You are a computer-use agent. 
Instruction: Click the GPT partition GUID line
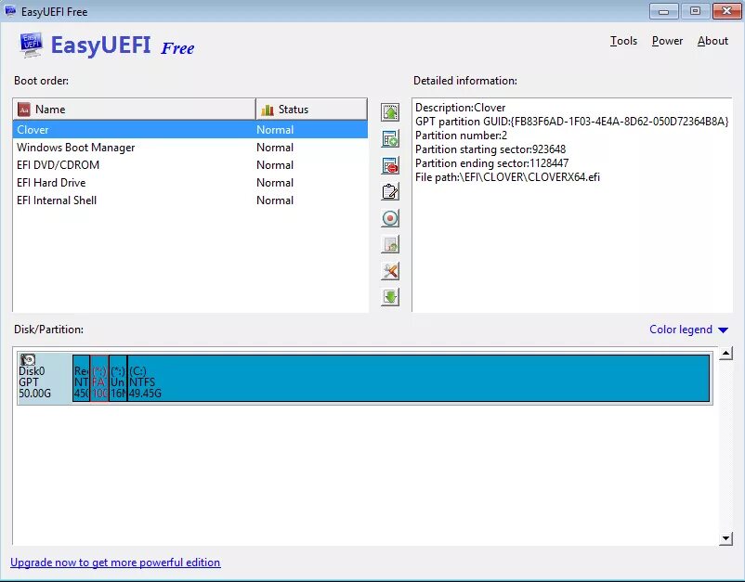pos(571,122)
